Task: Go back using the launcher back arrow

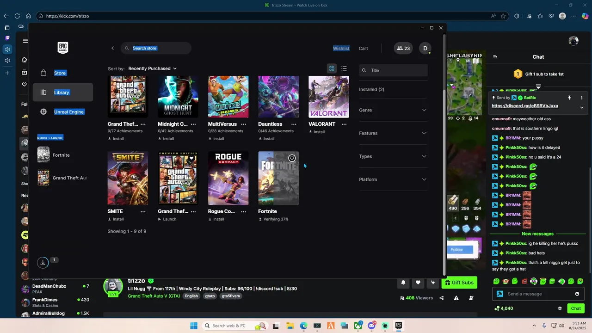Action: (112, 48)
